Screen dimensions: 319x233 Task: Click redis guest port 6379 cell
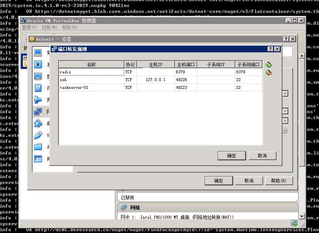248,72
